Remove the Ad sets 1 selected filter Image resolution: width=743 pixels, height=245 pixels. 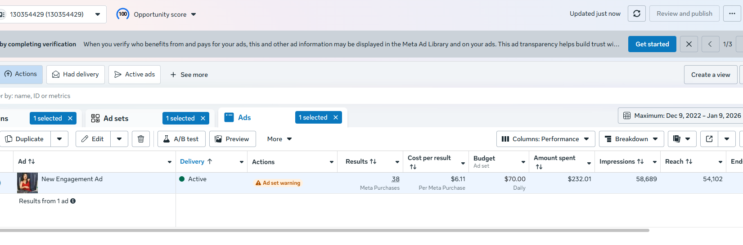[203, 118]
